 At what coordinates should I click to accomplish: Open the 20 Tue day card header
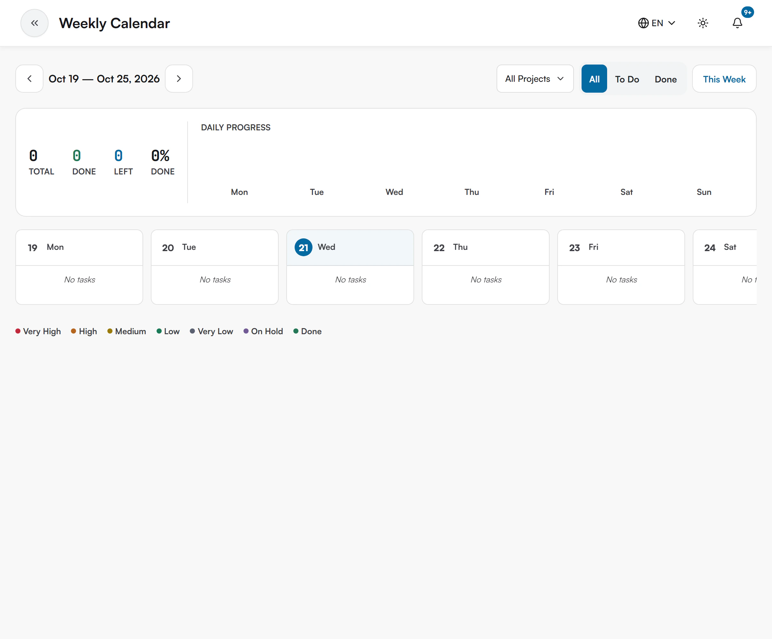[x=215, y=247]
